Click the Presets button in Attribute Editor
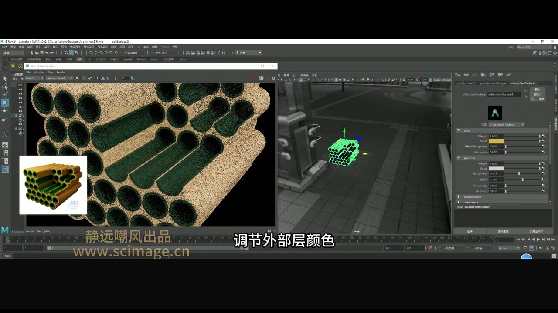This screenshot has height=313, width=558. pyautogui.click(x=538, y=94)
